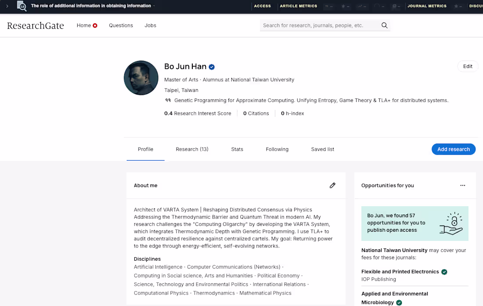The height and width of the screenshot is (306, 483).
Task: Expand the extension bar chevron arrow
Action: [7, 6]
